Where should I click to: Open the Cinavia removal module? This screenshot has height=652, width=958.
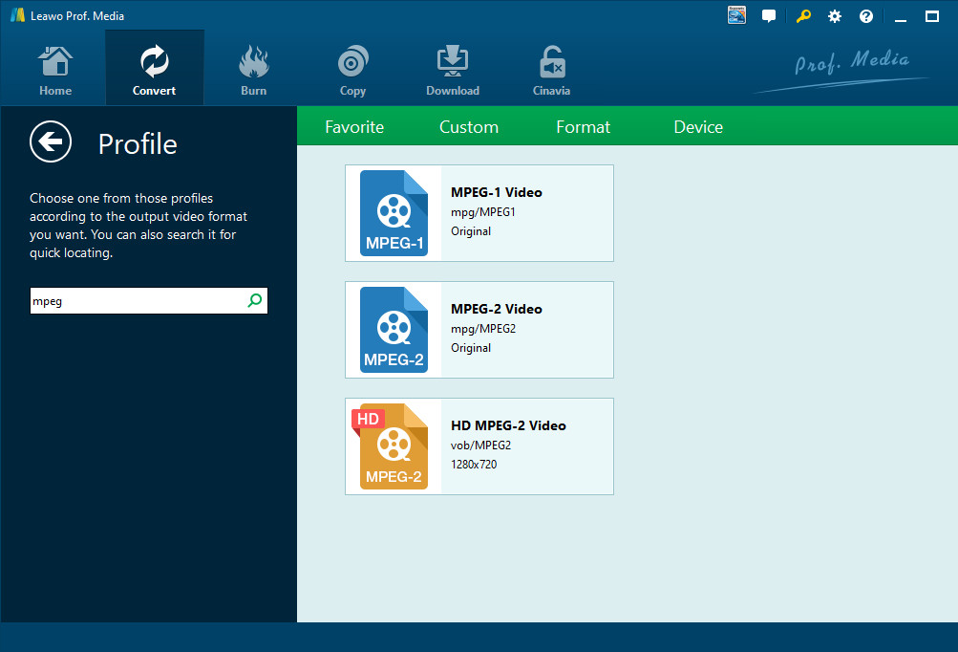pos(551,71)
